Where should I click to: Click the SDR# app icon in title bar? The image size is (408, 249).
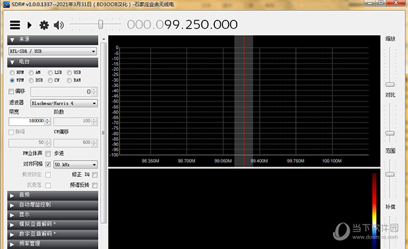6,4
